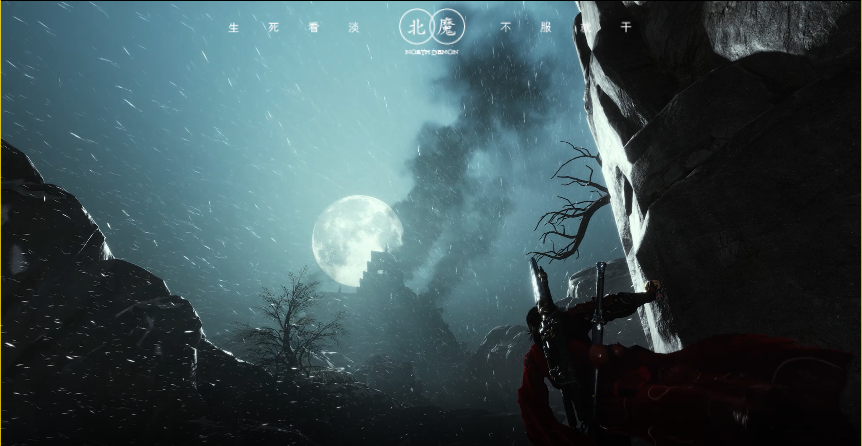Image resolution: width=862 pixels, height=446 pixels.
Task: Click the NORTH DEMON caption text
Action: click(432, 52)
